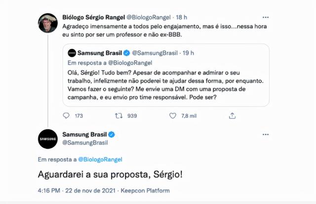
Task: Like the tweet with 7,8 mil likes
Action: 173,116
